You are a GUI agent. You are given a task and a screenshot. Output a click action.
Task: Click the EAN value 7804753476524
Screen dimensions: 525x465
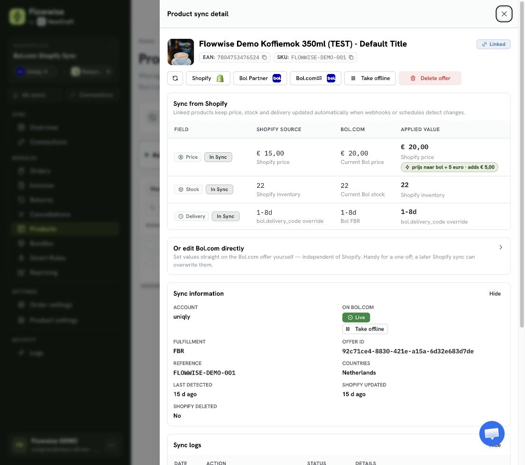[238, 57]
